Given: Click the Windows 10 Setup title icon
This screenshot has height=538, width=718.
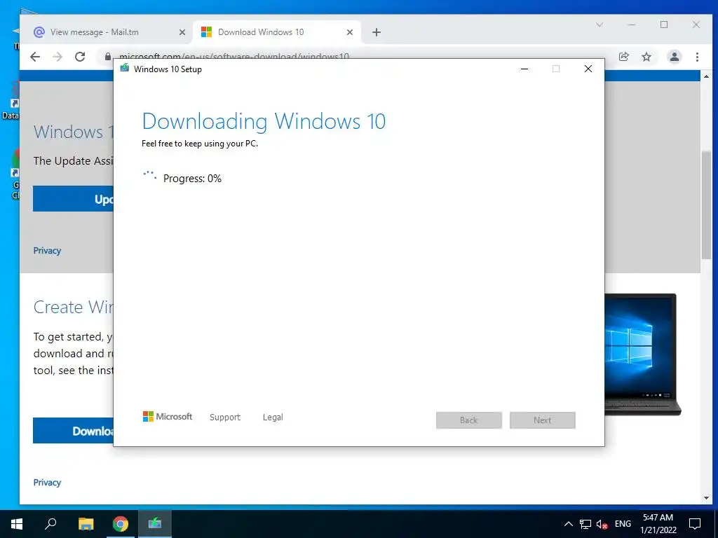Looking at the screenshot, I should (124, 69).
